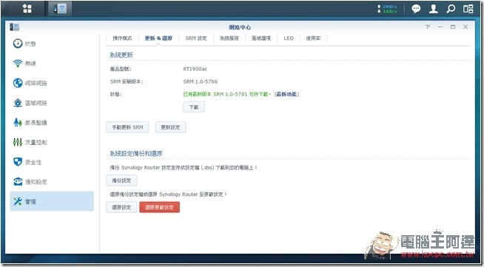Click the Network Center taskbar icon
Viewport: 484px width, 267px height.
[x=60, y=9]
